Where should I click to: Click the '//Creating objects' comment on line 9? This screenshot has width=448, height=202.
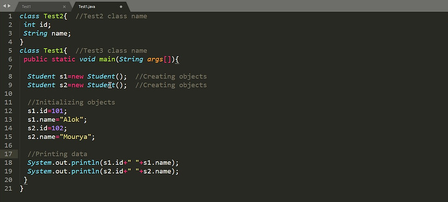click(171, 85)
